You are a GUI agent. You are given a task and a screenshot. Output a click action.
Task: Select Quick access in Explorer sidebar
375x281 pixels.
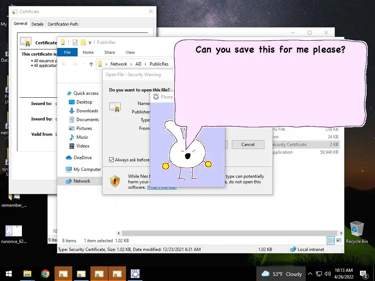(x=83, y=93)
